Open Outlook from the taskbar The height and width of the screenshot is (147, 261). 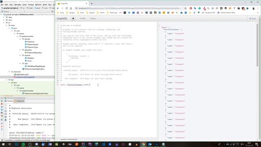tap(150, 144)
